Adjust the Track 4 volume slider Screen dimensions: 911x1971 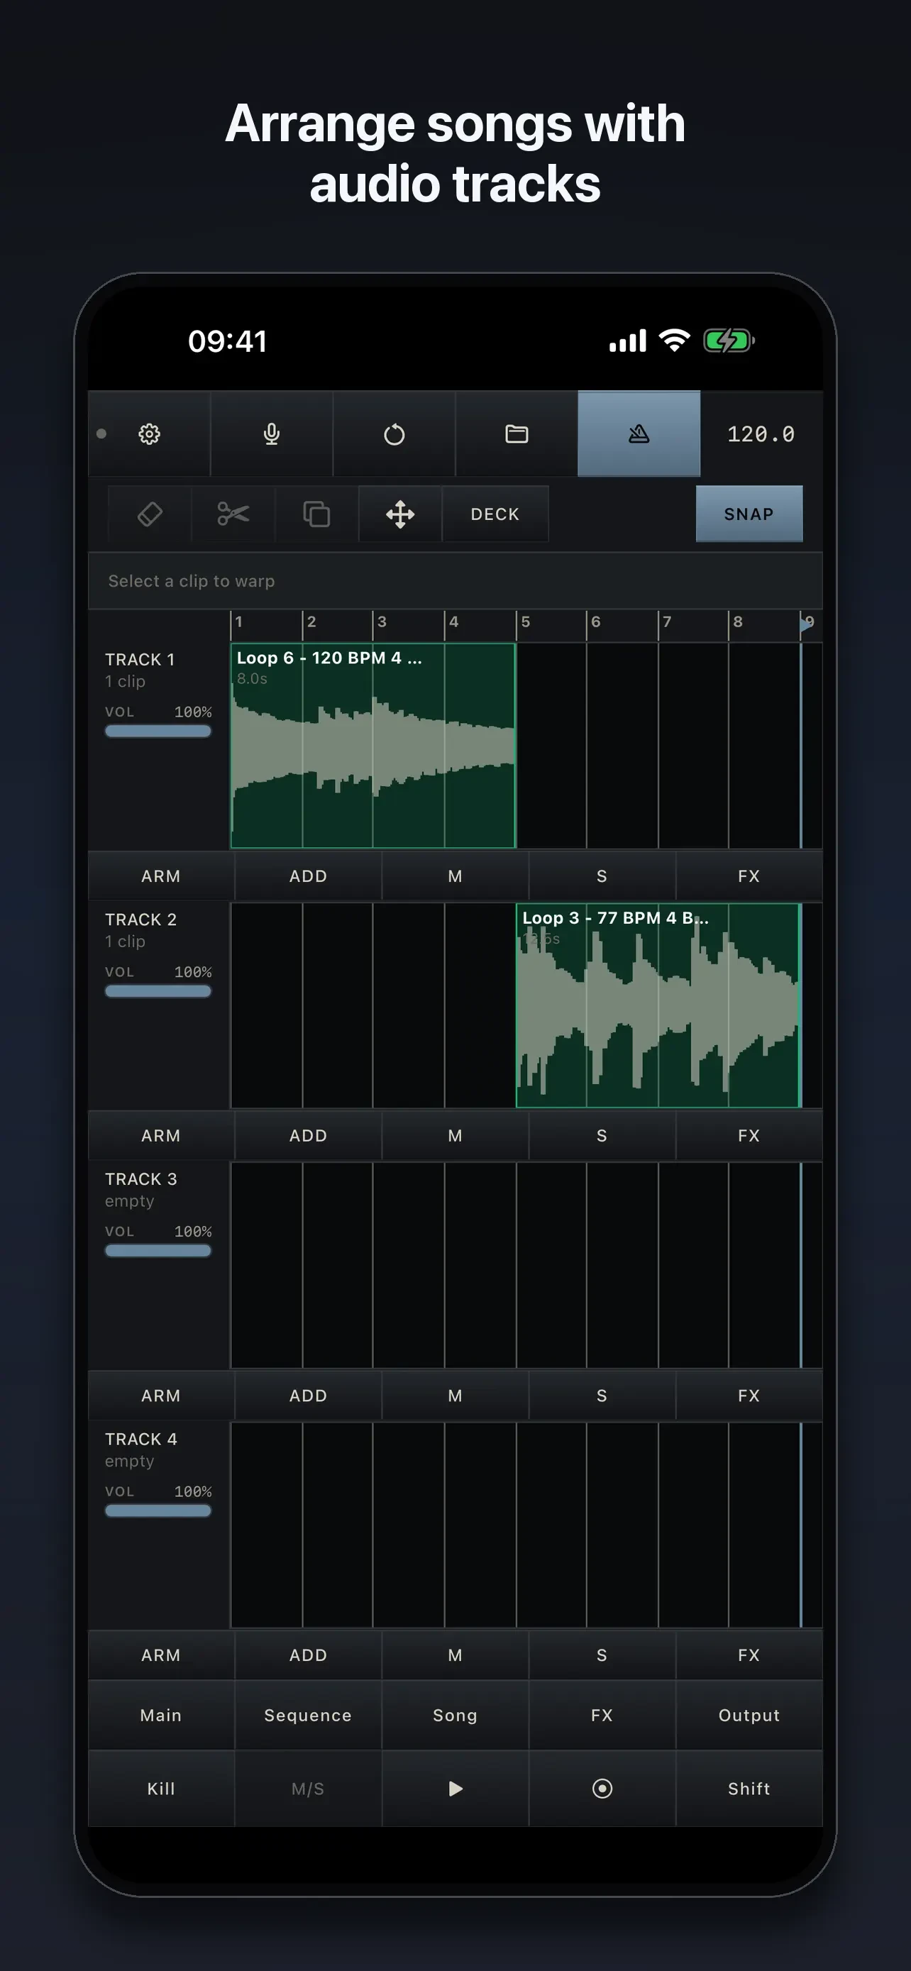click(x=158, y=1511)
